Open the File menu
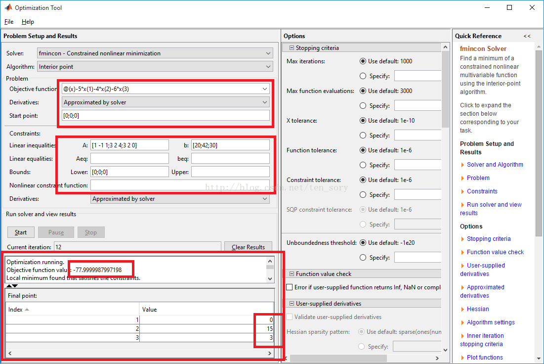Screen dimensions: 544x364 (x=9, y=22)
